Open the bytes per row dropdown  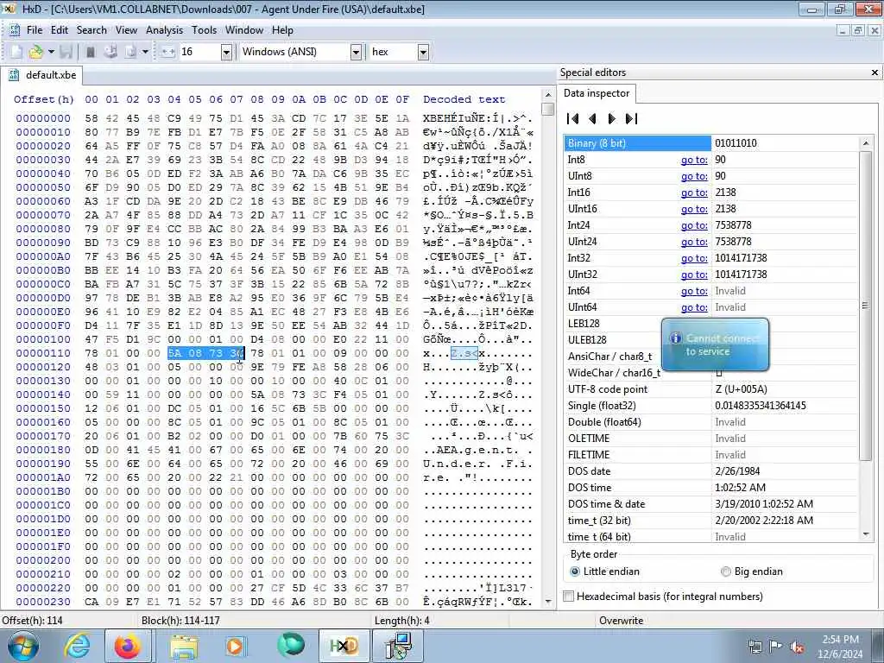tap(226, 52)
